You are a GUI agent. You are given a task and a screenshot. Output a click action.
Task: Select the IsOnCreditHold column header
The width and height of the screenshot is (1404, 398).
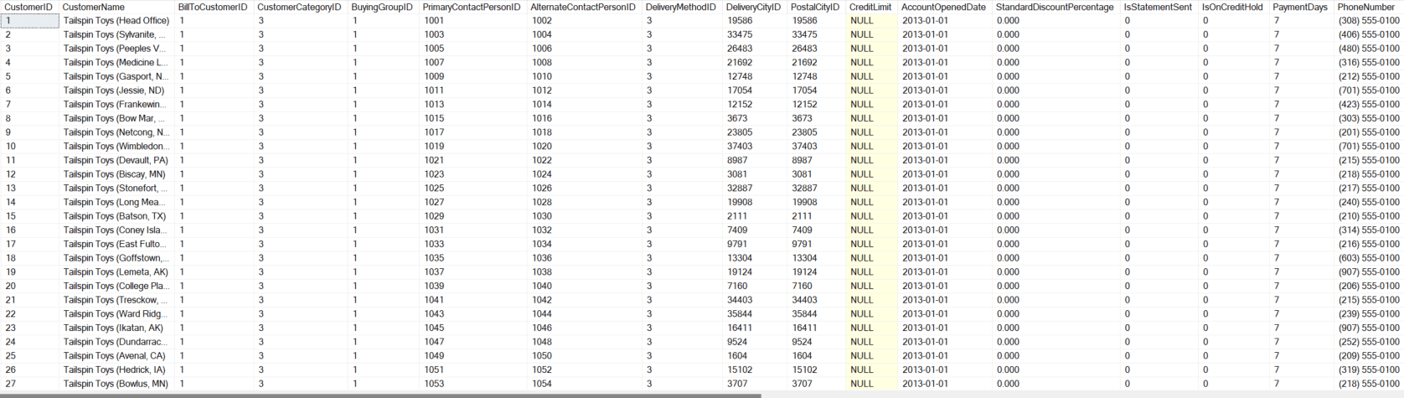coord(1234,7)
